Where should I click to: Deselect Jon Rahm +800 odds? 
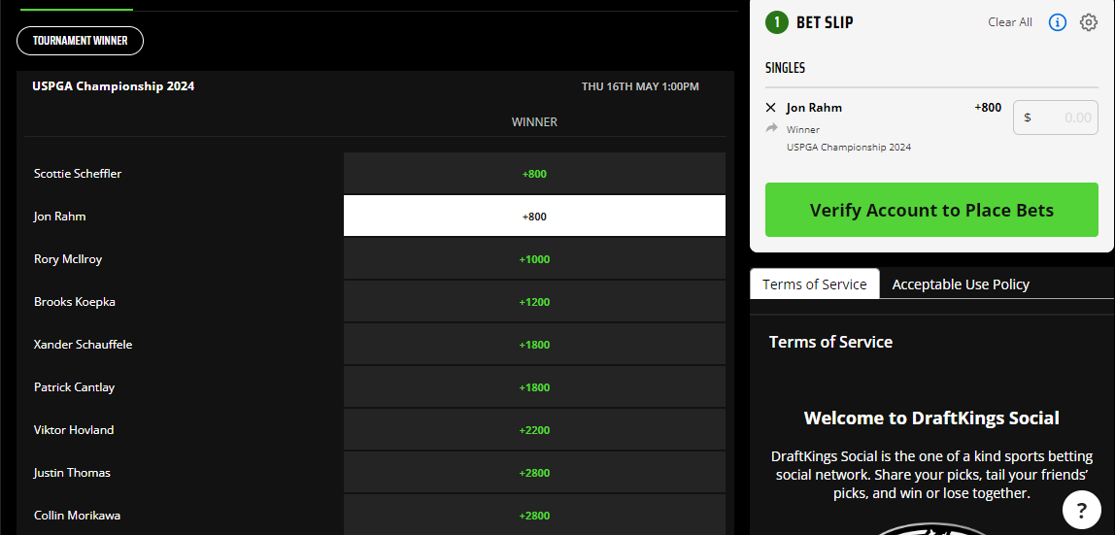[x=534, y=216]
